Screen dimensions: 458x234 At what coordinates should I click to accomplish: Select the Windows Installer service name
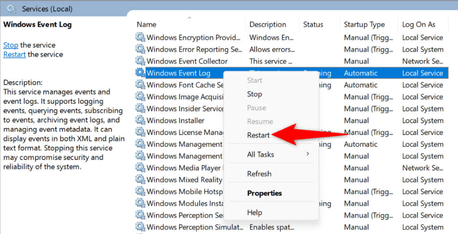coord(175,120)
